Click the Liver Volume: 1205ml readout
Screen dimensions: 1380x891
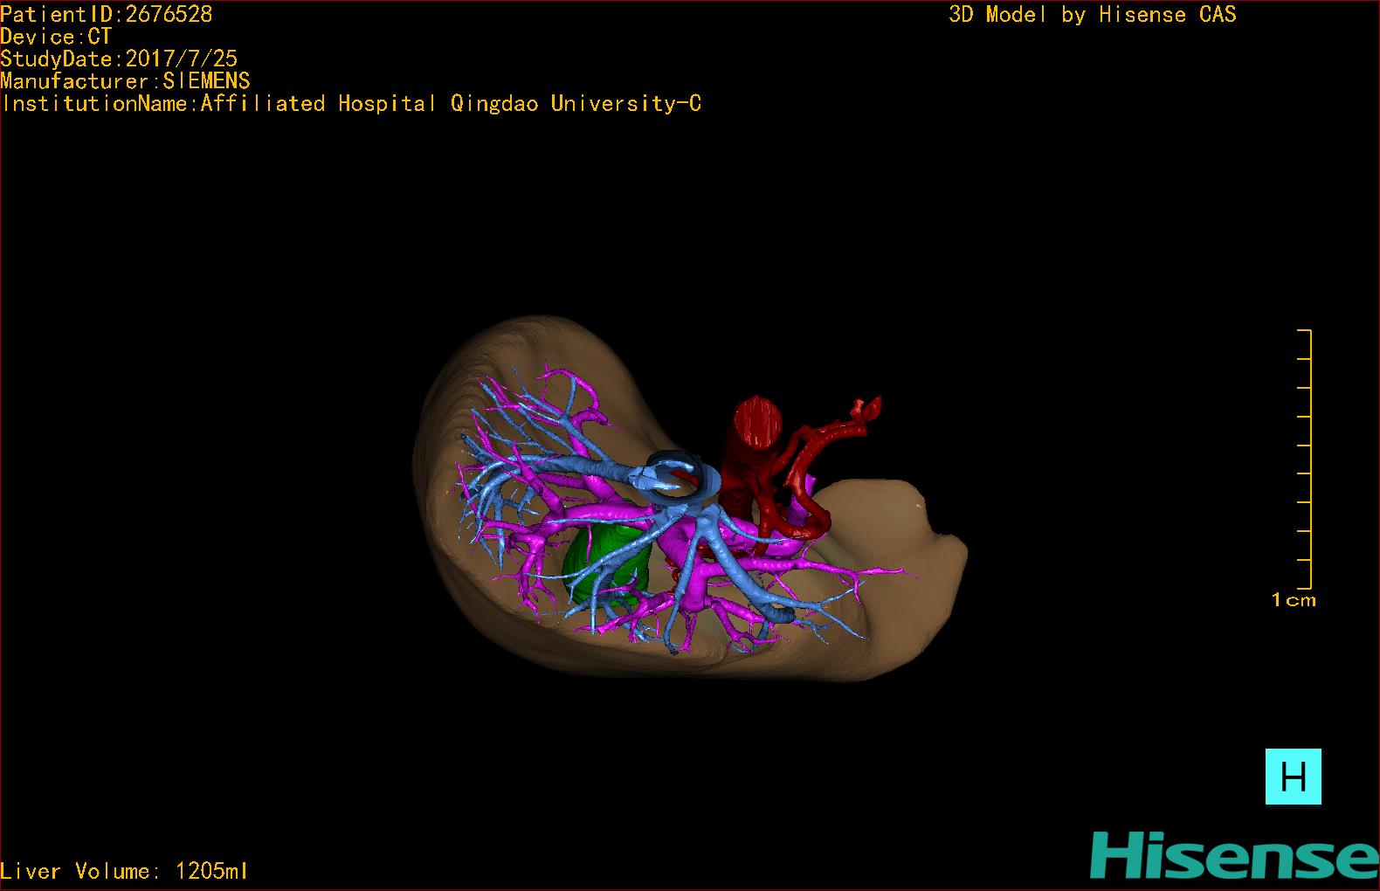point(124,871)
